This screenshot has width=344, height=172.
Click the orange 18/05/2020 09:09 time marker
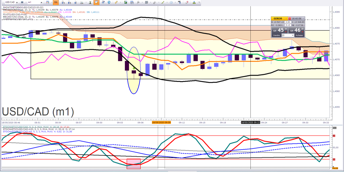point(161,122)
